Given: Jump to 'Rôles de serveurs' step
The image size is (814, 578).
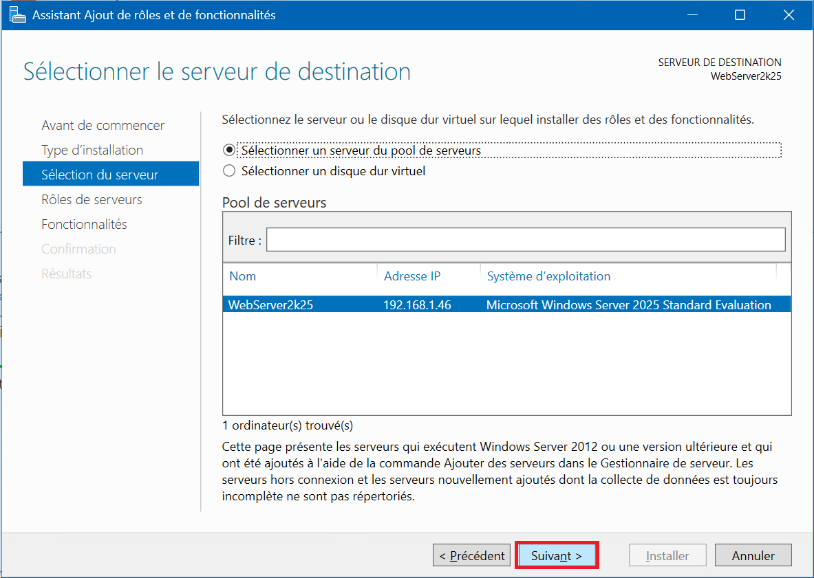Looking at the screenshot, I should [92, 199].
